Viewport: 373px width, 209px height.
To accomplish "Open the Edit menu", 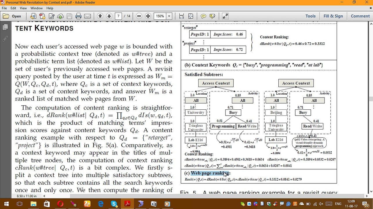I will pyautogui.click(x=13, y=8).
